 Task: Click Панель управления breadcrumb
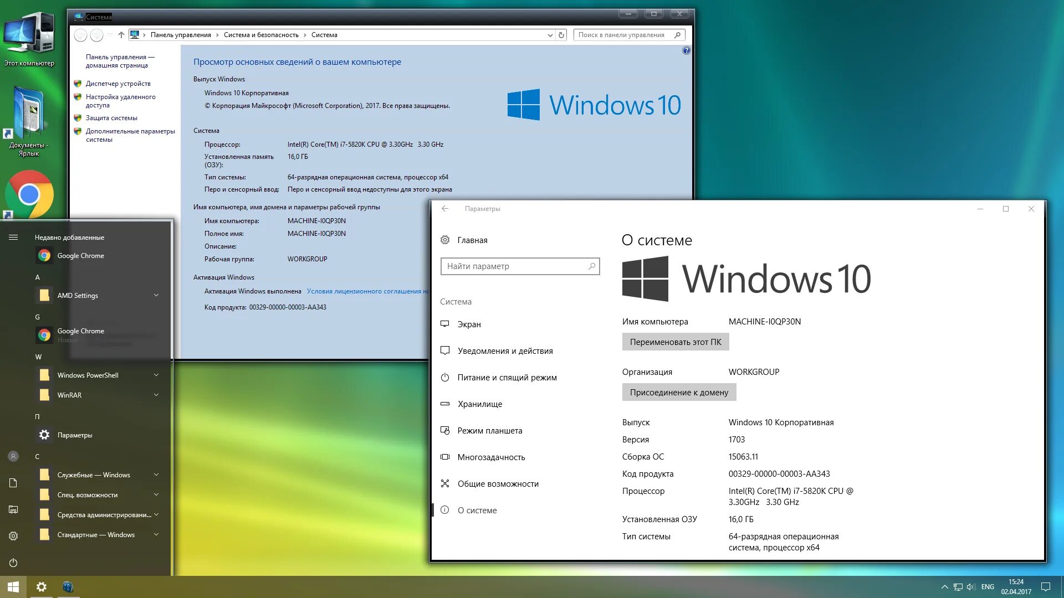point(181,35)
